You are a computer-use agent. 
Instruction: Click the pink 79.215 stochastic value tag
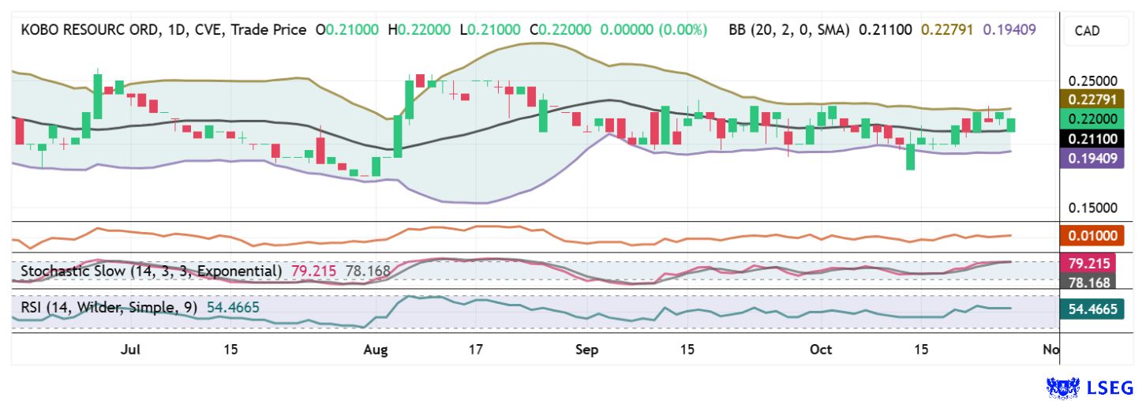(x=1093, y=263)
